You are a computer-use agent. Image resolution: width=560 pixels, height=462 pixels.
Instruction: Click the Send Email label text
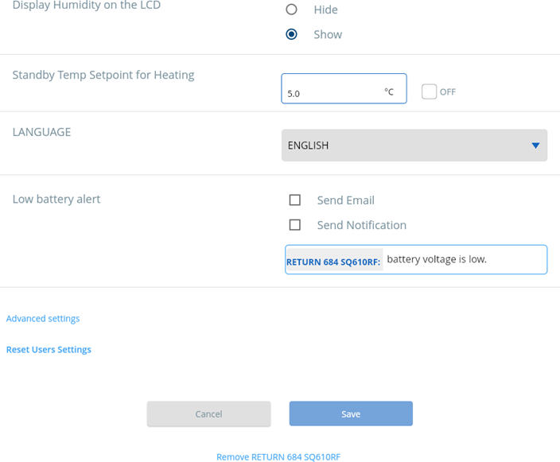pyautogui.click(x=345, y=200)
